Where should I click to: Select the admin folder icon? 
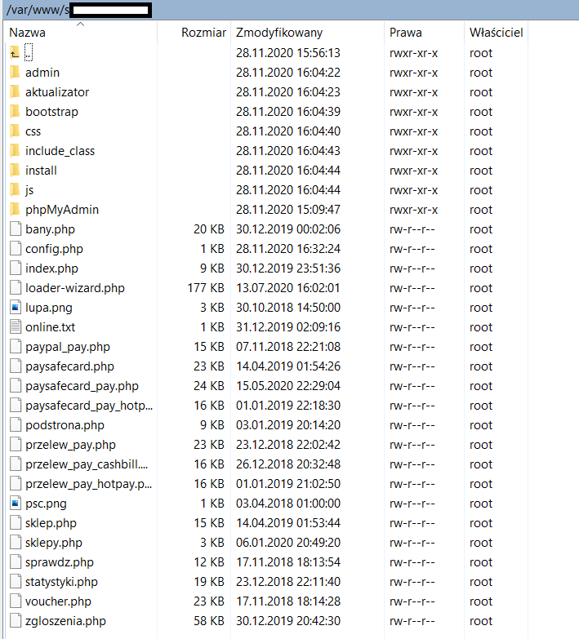coord(15,73)
